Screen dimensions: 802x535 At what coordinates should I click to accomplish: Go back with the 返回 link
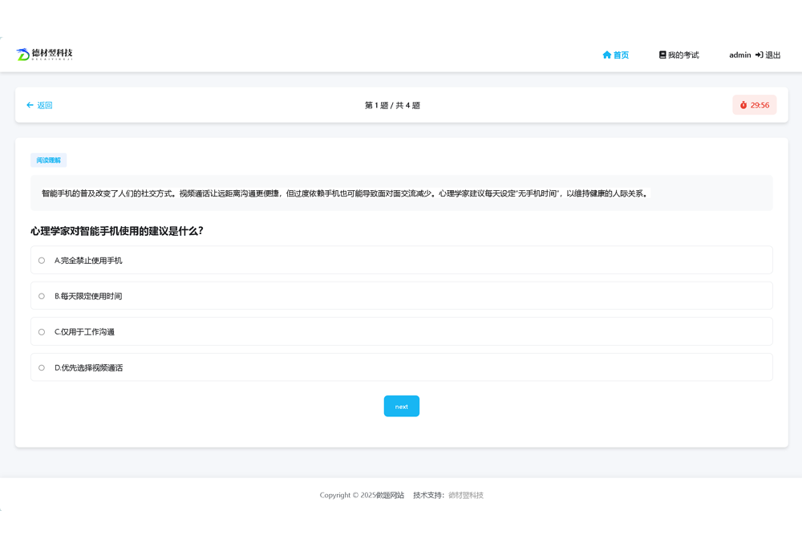pos(44,105)
